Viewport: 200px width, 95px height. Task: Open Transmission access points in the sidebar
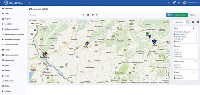point(14,34)
